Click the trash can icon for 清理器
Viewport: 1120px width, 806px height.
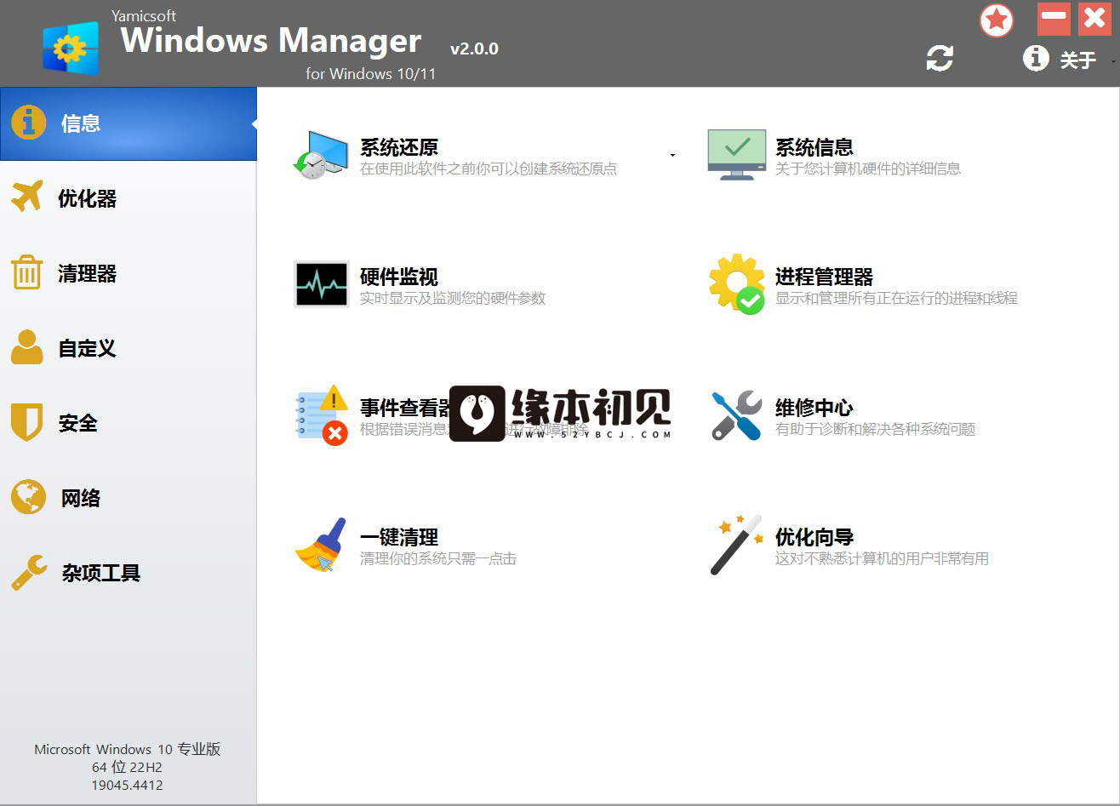(26, 272)
